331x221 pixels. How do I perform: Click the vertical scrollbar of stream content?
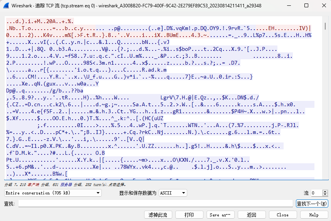click(325, 96)
